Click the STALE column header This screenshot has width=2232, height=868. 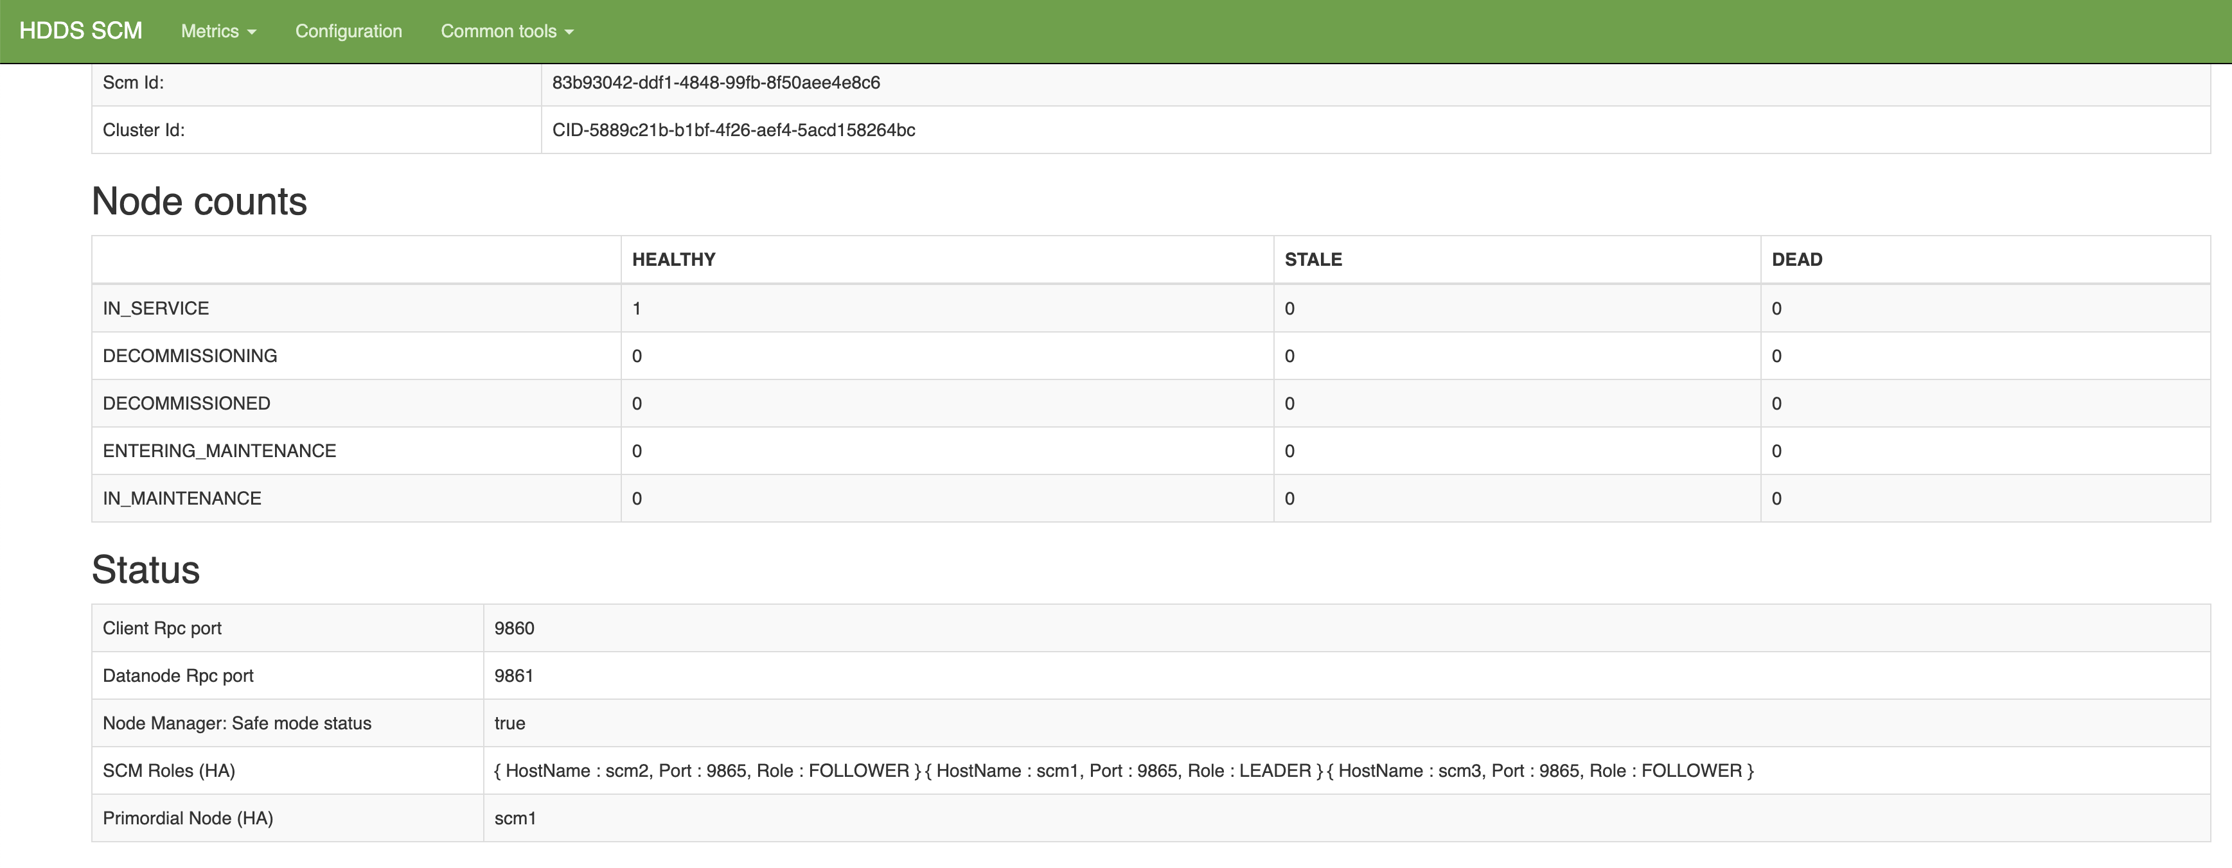(x=1313, y=259)
